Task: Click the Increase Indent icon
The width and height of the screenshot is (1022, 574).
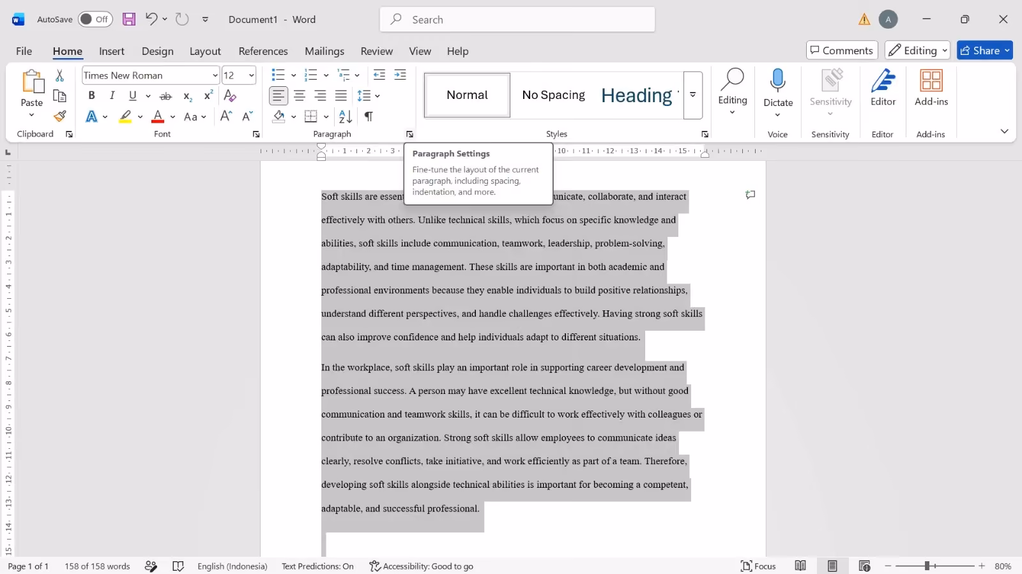Action: [x=400, y=75]
